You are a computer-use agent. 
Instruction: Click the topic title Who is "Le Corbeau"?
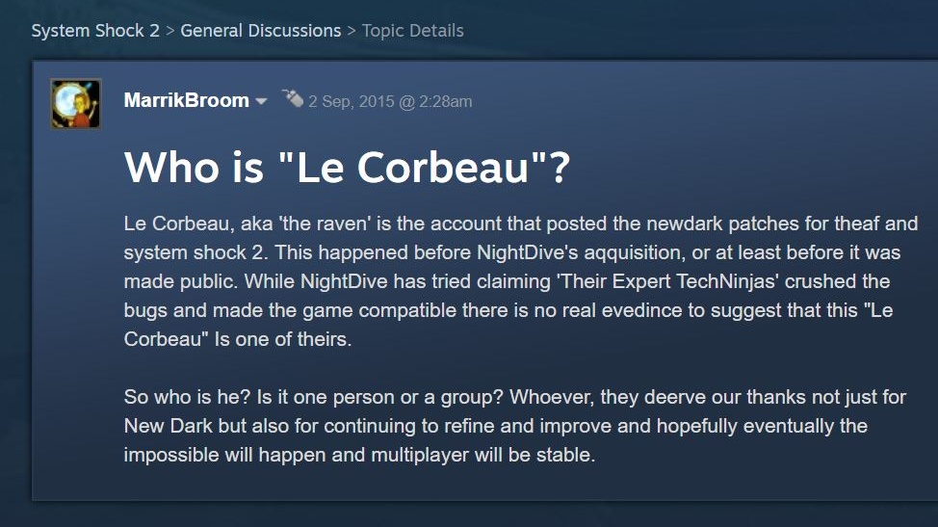pyautogui.click(x=347, y=168)
